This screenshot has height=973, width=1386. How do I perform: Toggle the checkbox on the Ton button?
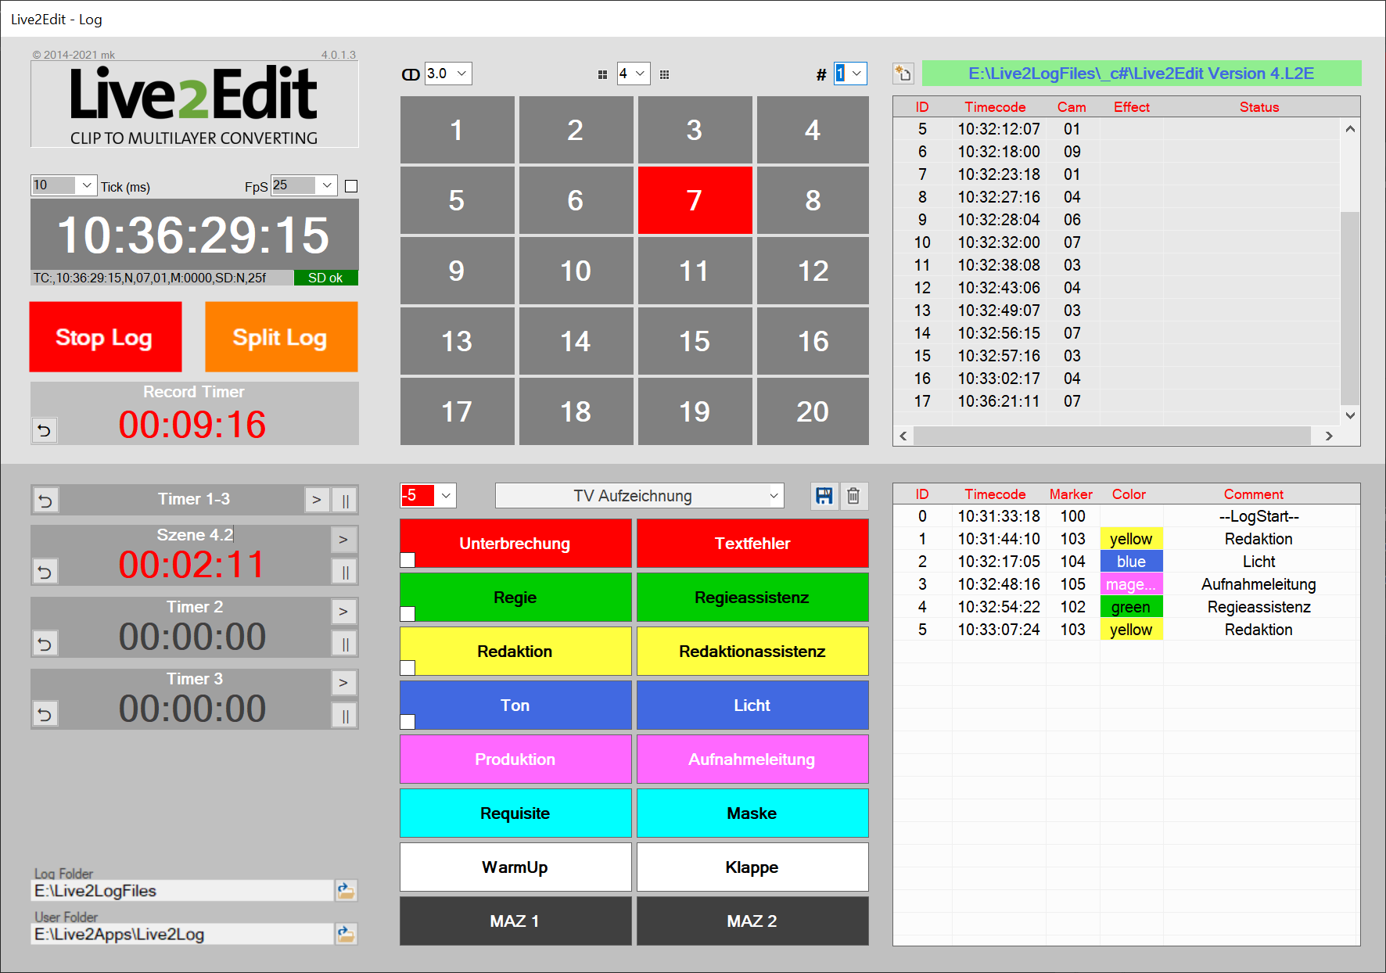pyautogui.click(x=408, y=721)
